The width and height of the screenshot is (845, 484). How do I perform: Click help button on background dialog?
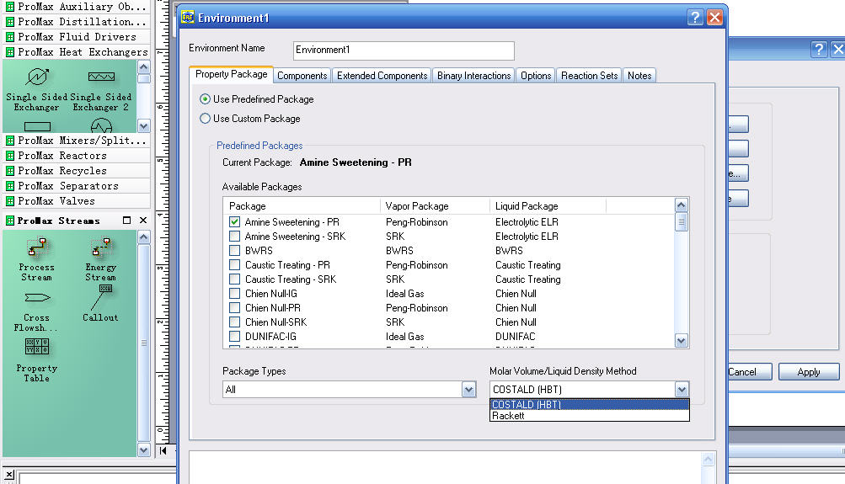click(819, 50)
